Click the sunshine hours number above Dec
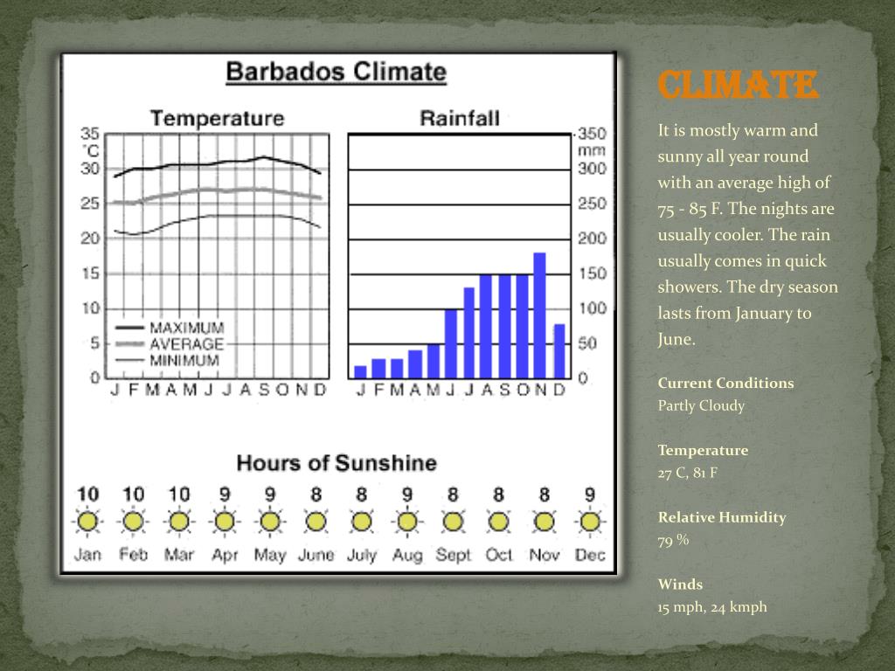The height and width of the screenshot is (671, 895). click(590, 495)
